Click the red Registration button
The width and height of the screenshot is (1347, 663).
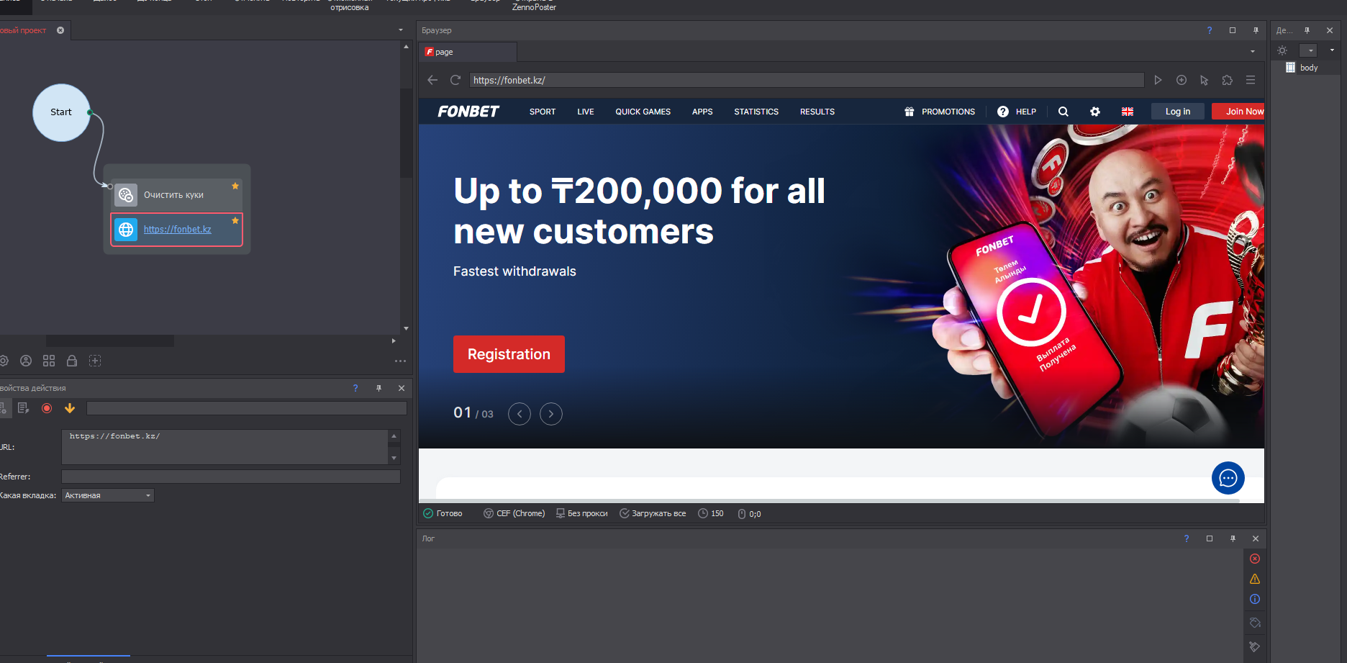pyautogui.click(x=509, y=354)
